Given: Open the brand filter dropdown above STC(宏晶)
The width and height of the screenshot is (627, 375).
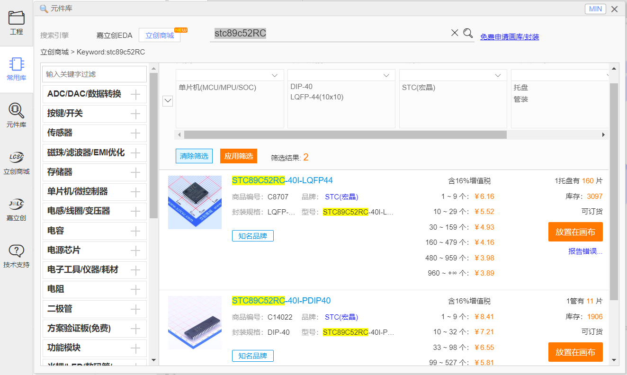Looking at the screenshot, I should [x=453, y=75].
